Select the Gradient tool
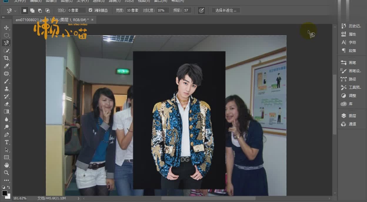The width and height of the screenshot is (367, 202). 6,112
